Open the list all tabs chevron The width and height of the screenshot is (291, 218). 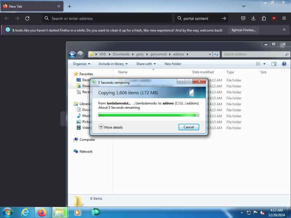[x=244, y=6]
